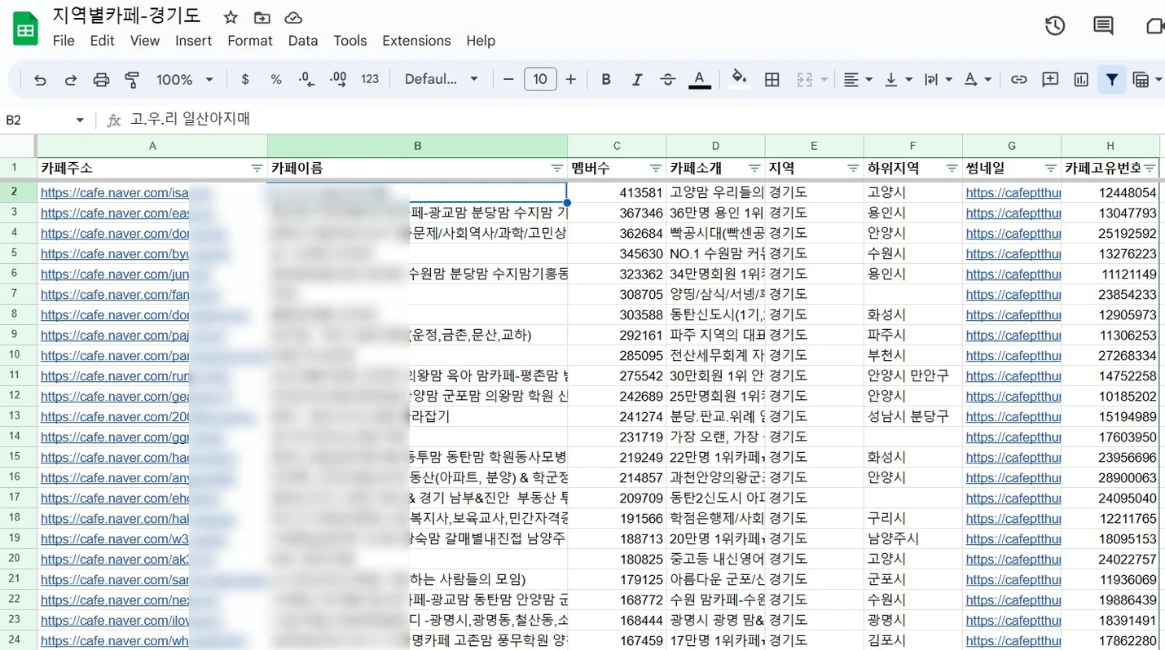Toggle bold formatting
The width and height of the screenshot is (1165, 650).
[606, 80]
